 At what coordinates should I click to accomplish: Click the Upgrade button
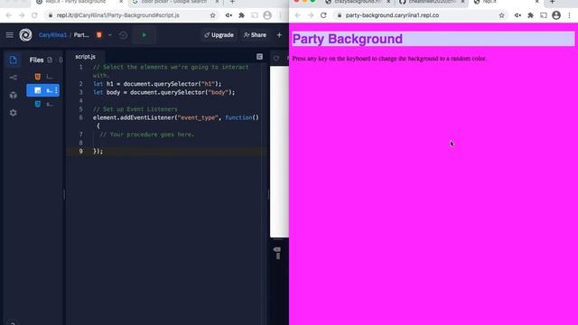(x=219, y=35)
